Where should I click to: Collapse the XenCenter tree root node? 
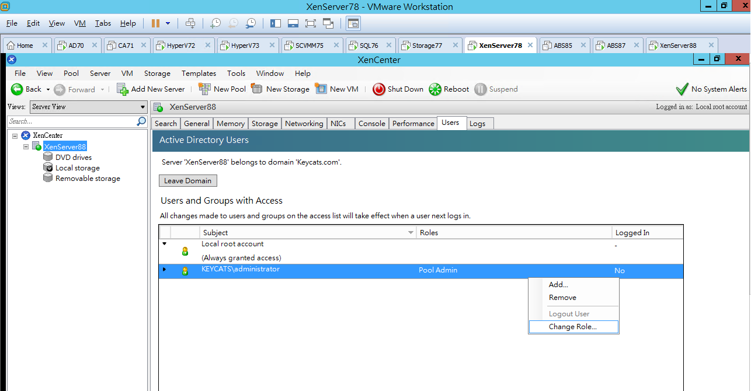15,135
